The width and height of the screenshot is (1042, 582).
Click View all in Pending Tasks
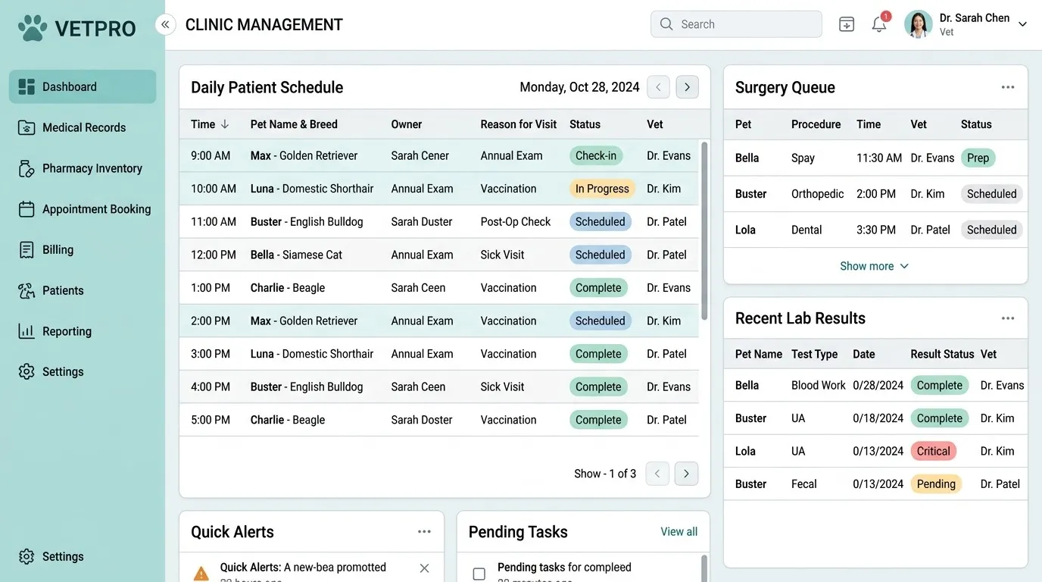679,532
